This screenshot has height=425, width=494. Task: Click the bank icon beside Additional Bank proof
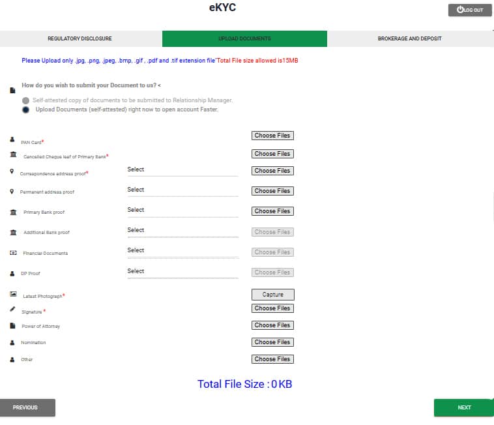(x=13, y=233)
